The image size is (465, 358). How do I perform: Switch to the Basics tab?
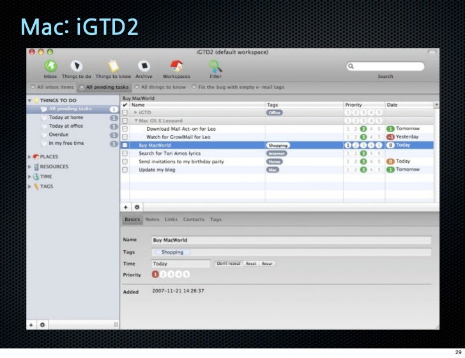pyautogui.click(x=132, y=220)
